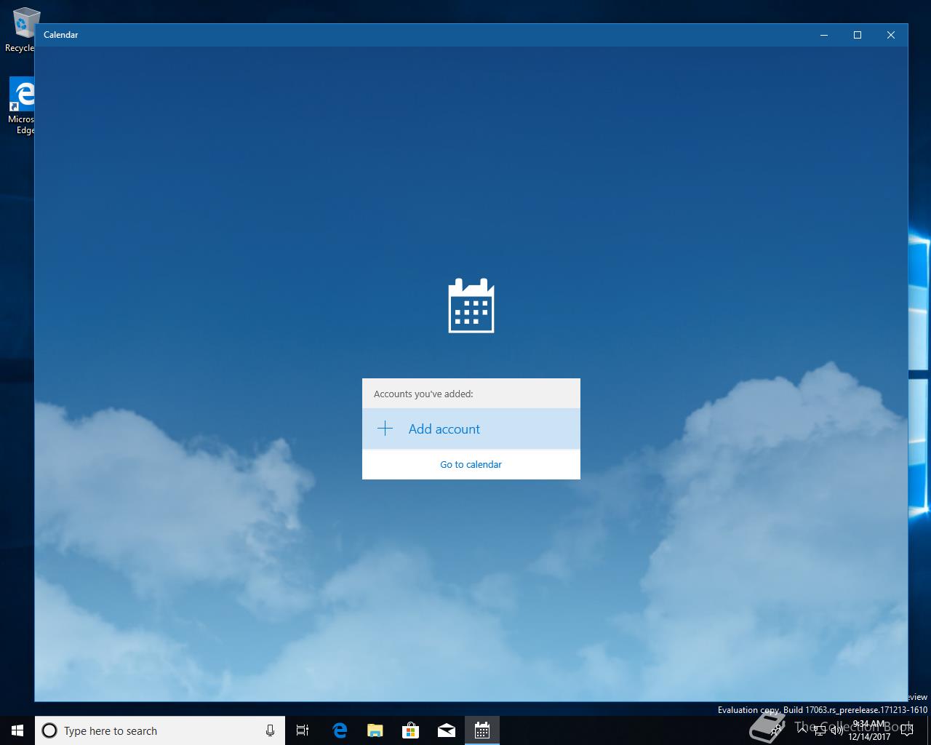This screenshot has height=745, width=931.
Task: Open the Start menu Windows logo
Action: click(17, 730)
